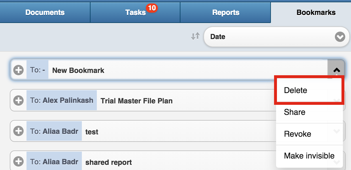Click the Date dropdown arrow circle
Image resolution: width=351 pixels, height=170 pixels.
coord(340,37)
